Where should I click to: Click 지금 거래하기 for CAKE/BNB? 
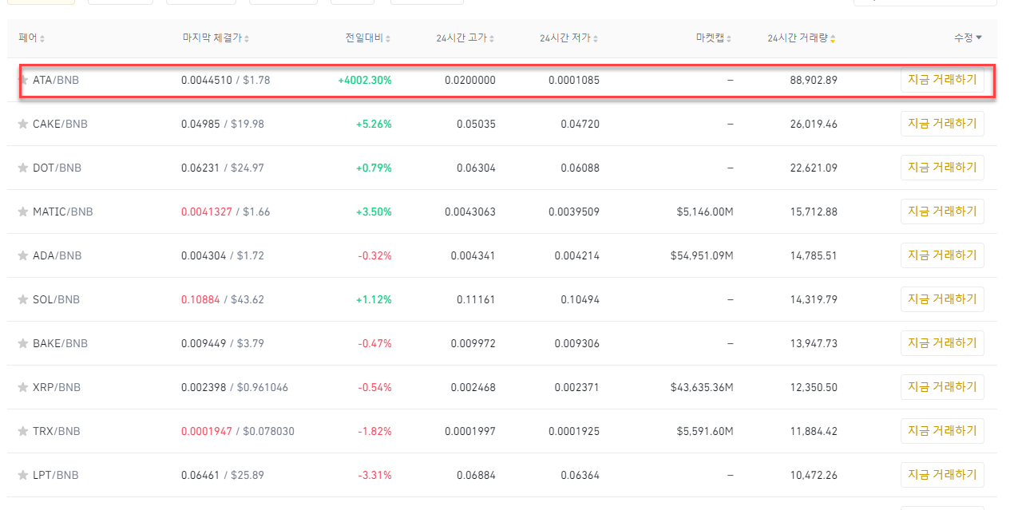point(942,124)
